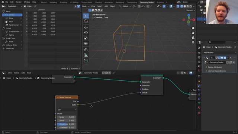The image size is (238, 134).
Task: Remove the Geometry Nodes modifier with X
Action: (x=231, y=58)
